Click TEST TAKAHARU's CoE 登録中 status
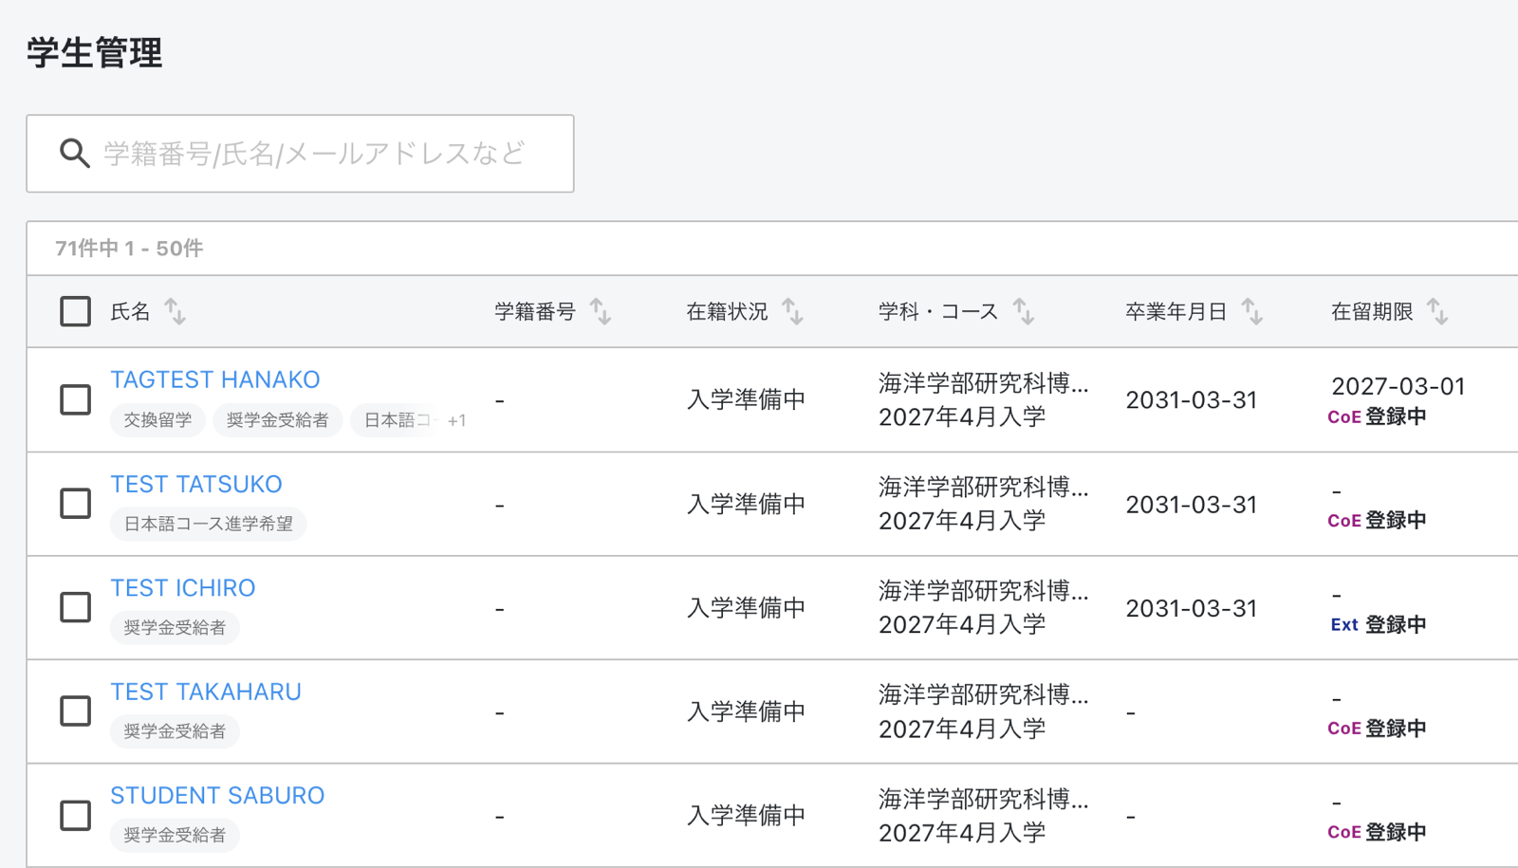This screenshot has width=1518, height=868. click(1377, 728)
